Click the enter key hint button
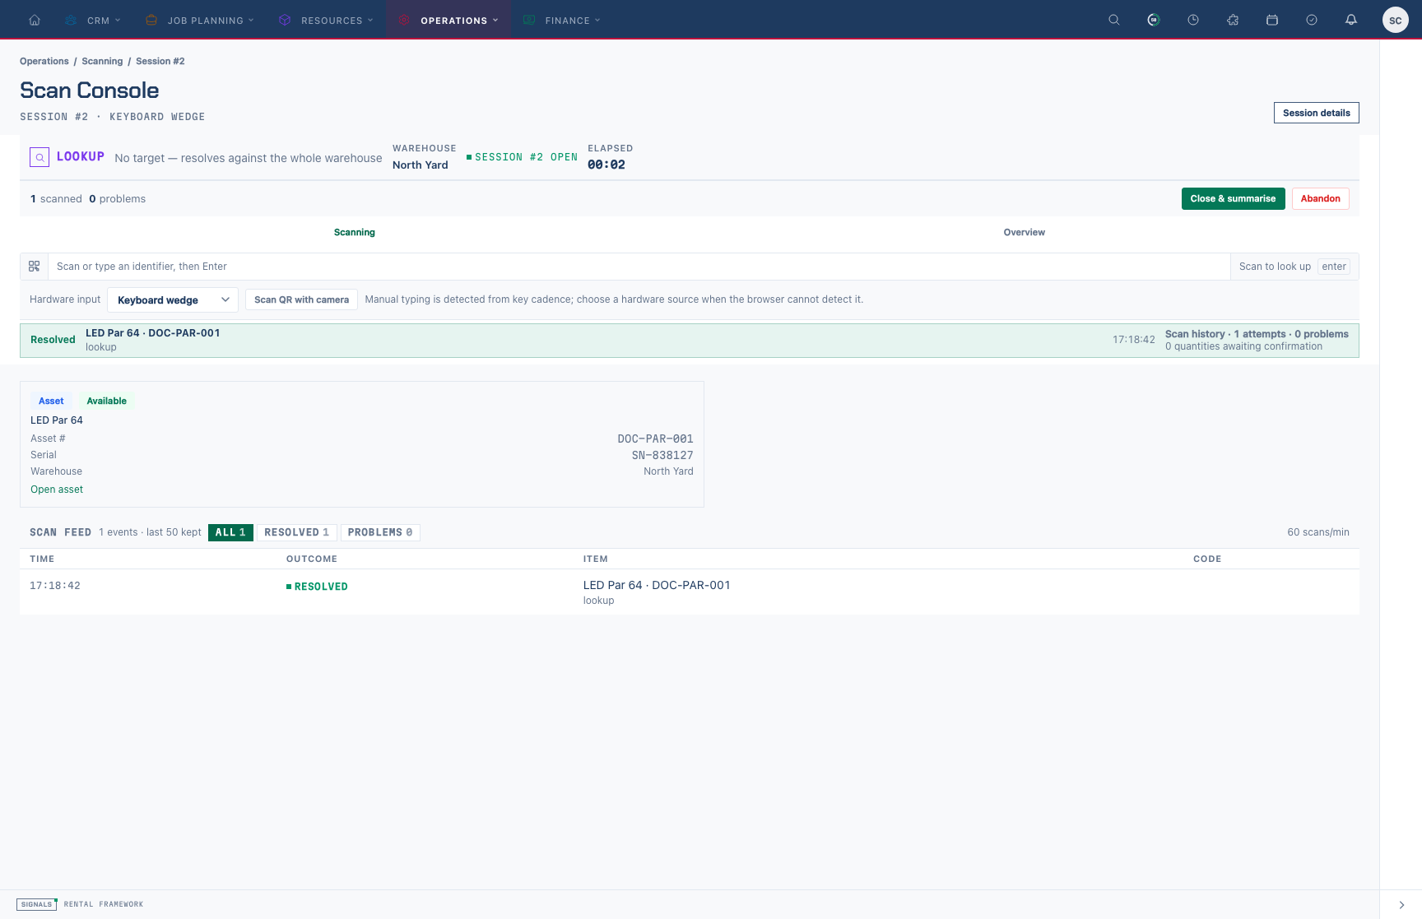 point(1334,267)
